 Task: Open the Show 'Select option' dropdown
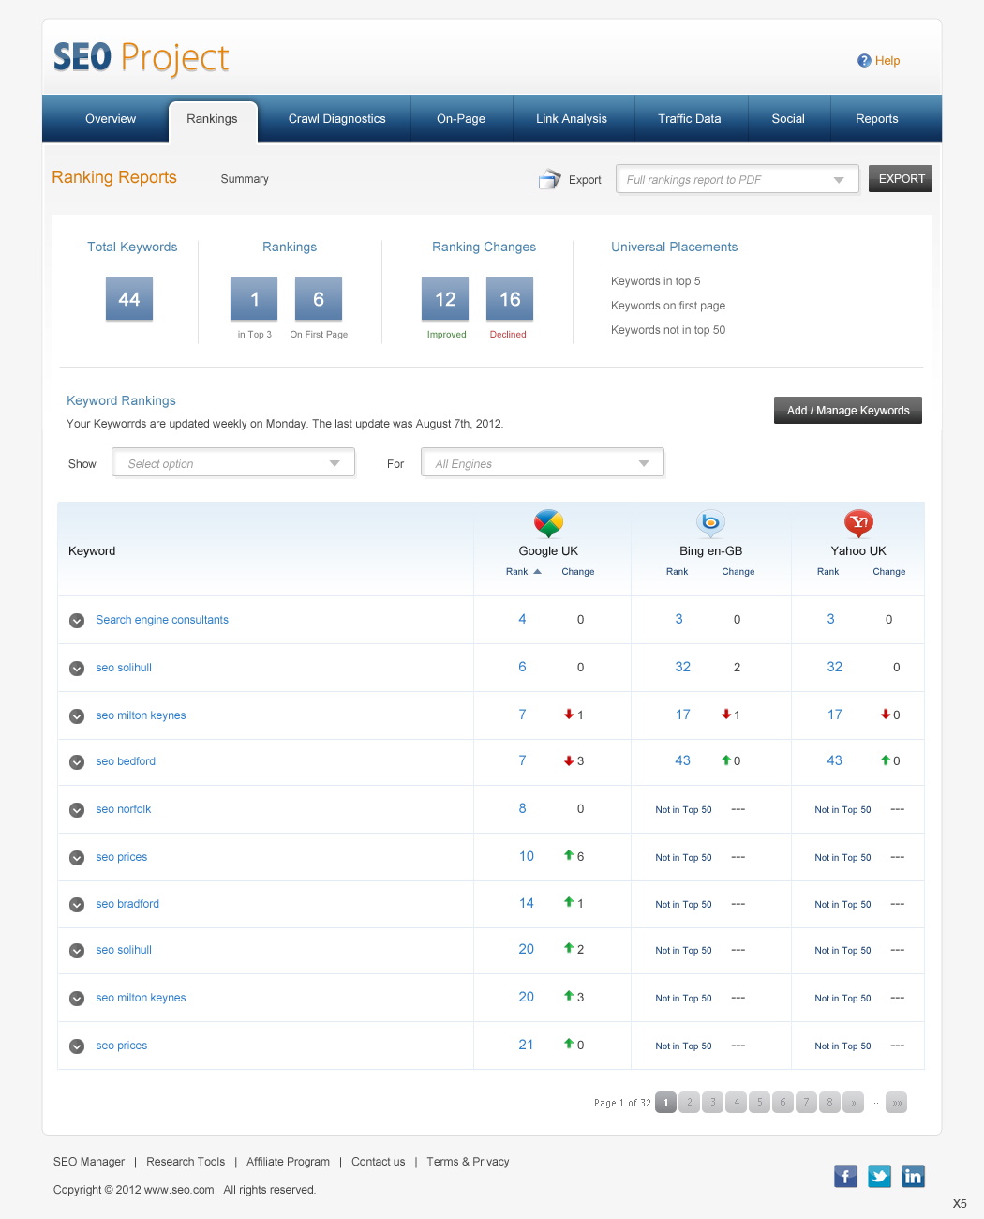(233, 463)
